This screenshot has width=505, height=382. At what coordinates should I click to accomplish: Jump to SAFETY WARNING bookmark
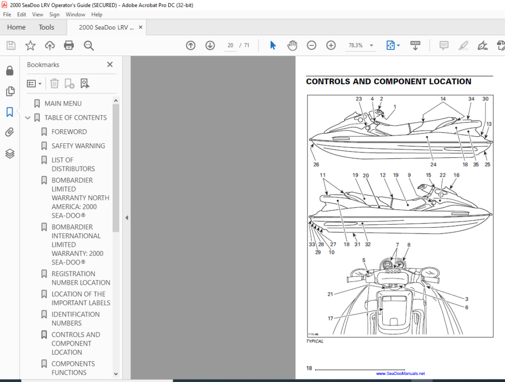coord(78,146)
